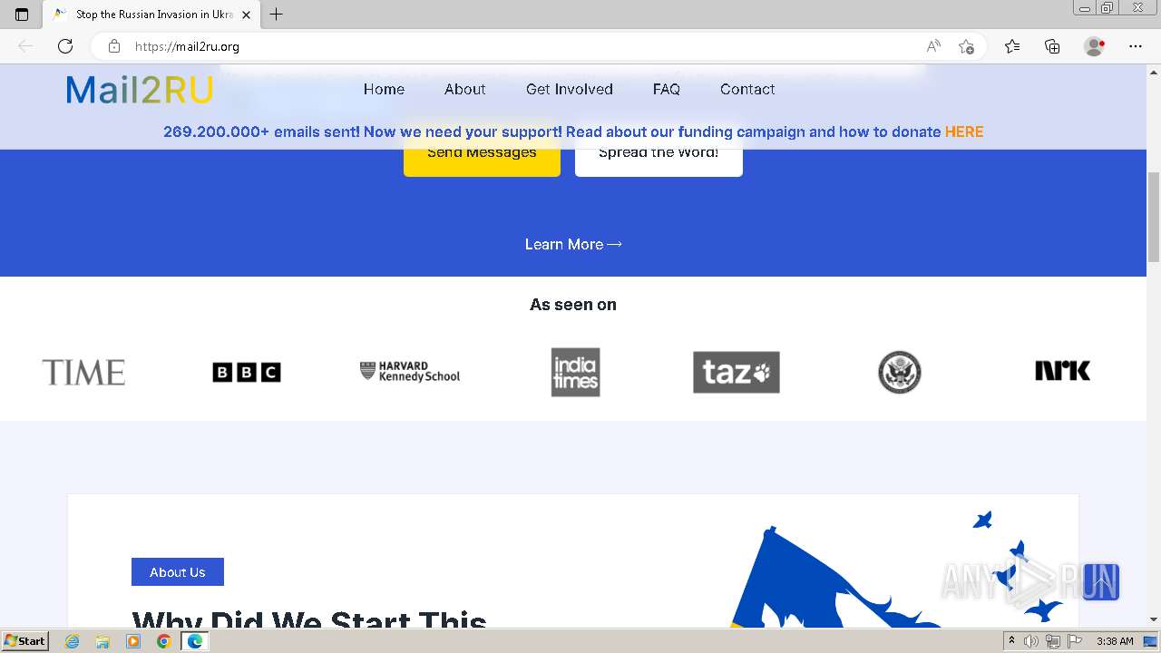Screen dimensions: 1161x653
Task: Open the Get Involved menu item
Action: click(x=570, y=89)
